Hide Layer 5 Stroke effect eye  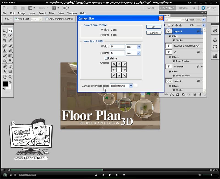[x=174, y=40]
